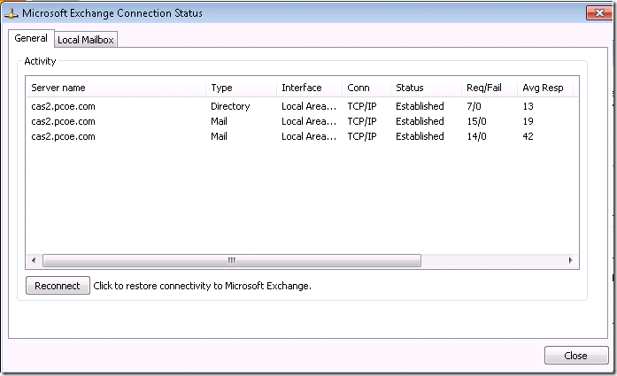Click the Avg Resp column header
This screenshot has height=376, width=617.
545,88
